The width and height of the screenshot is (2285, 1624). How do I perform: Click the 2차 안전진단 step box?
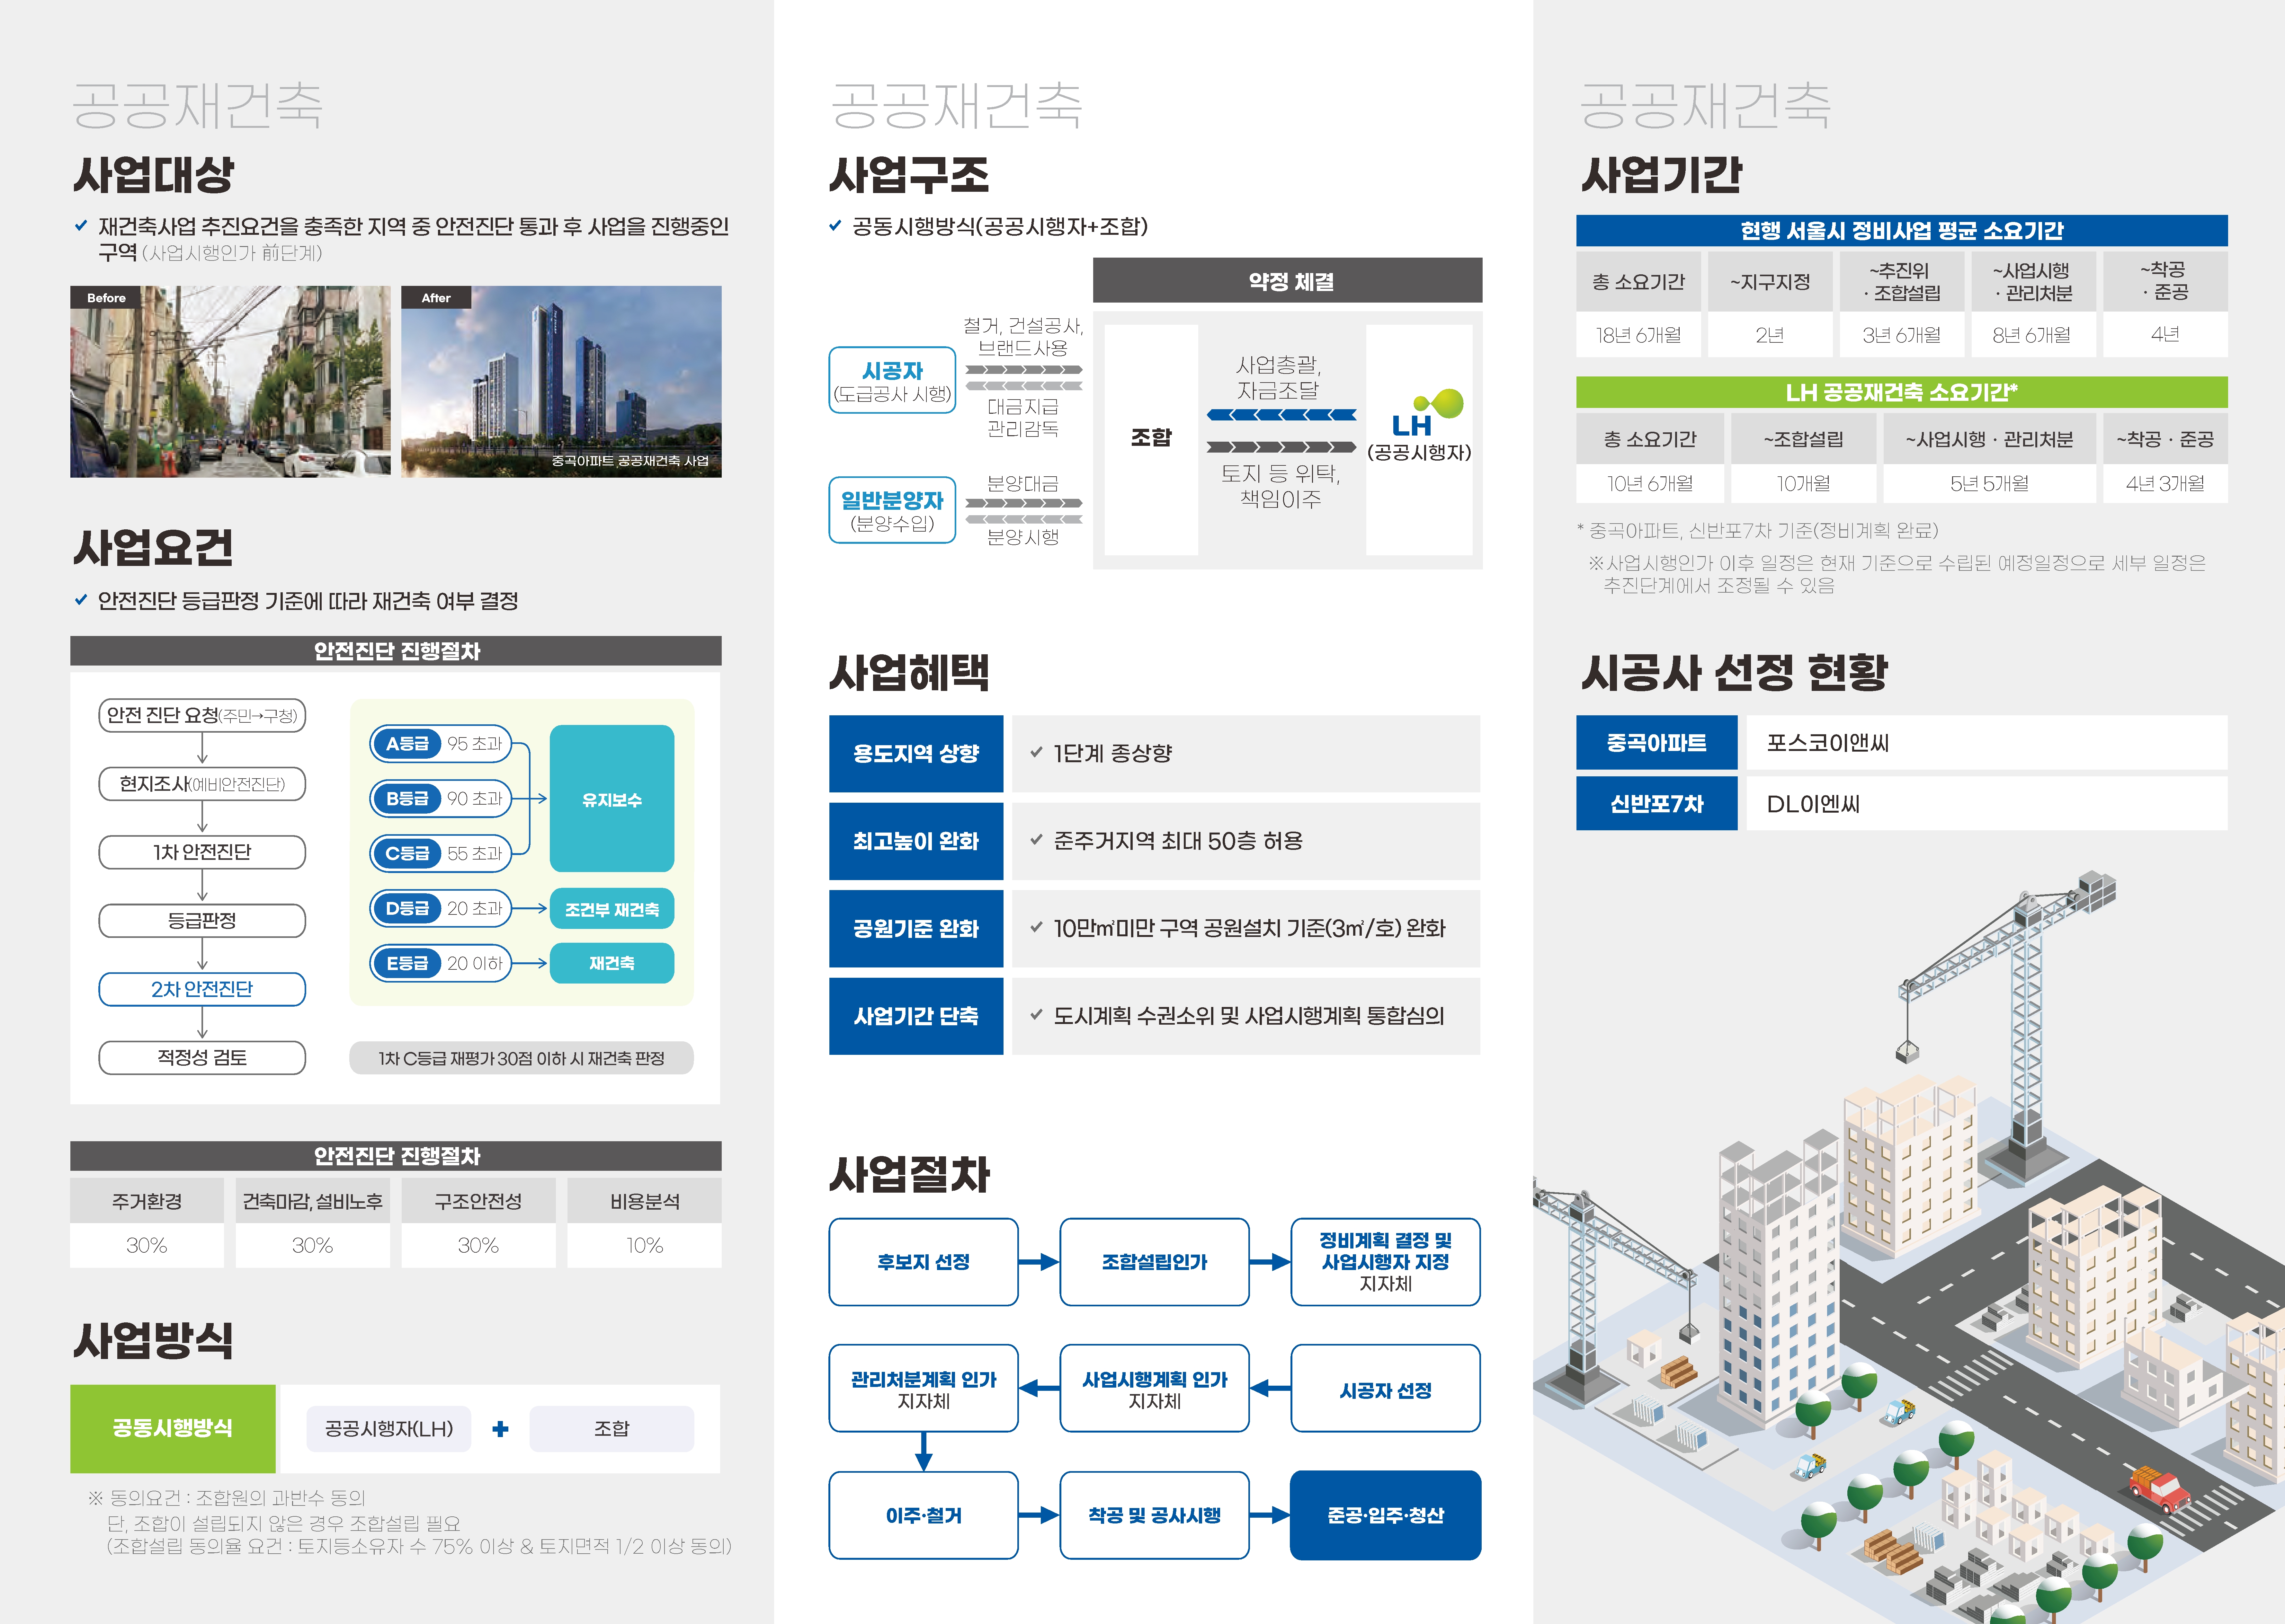(202, 989)
